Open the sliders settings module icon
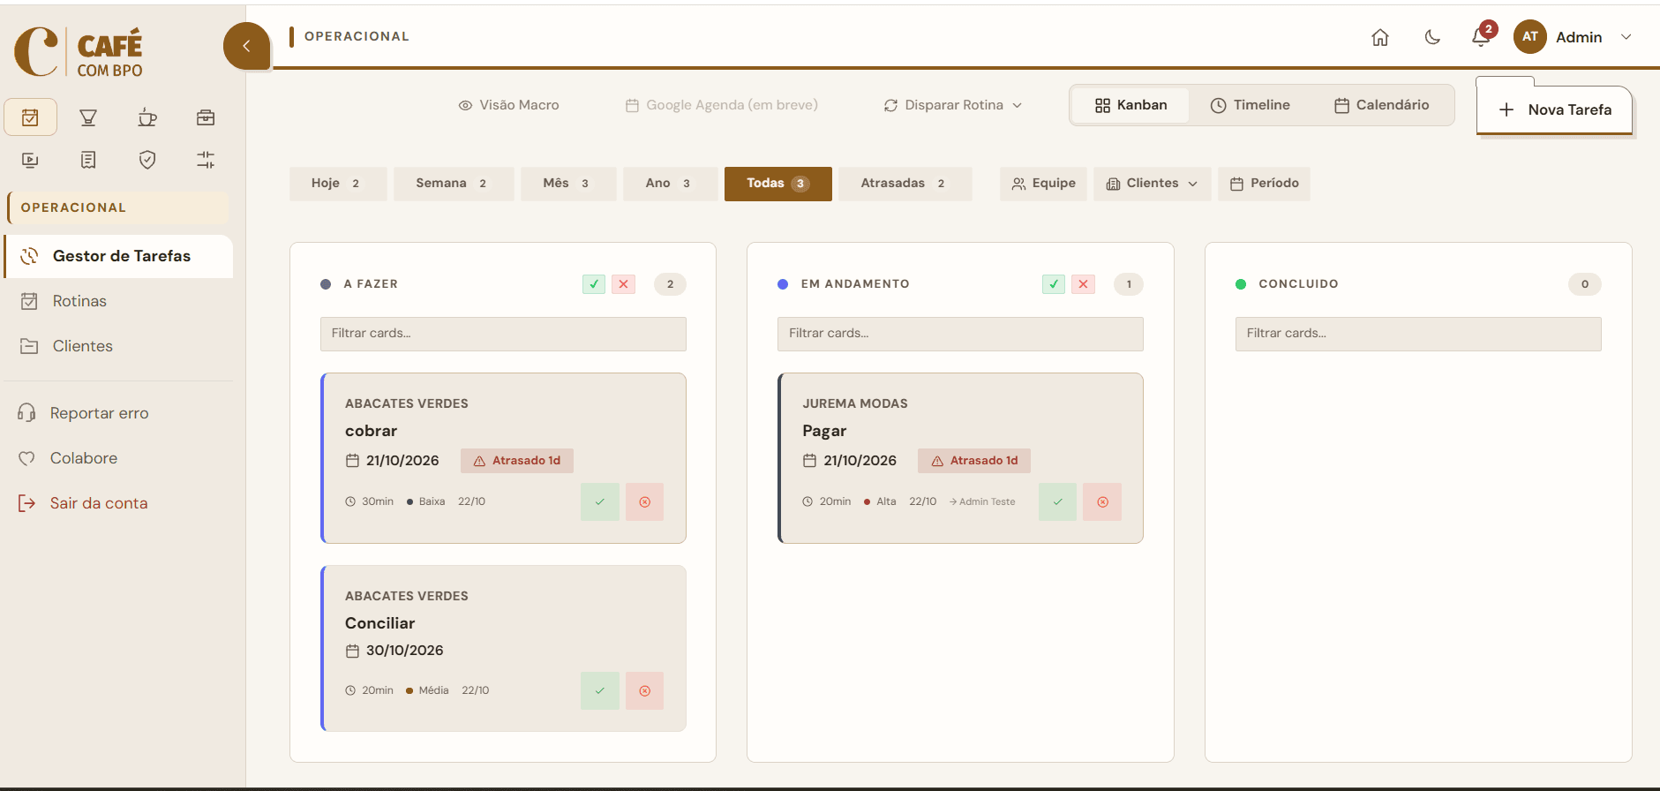The image size is (1660, 791). click(206, 160)
